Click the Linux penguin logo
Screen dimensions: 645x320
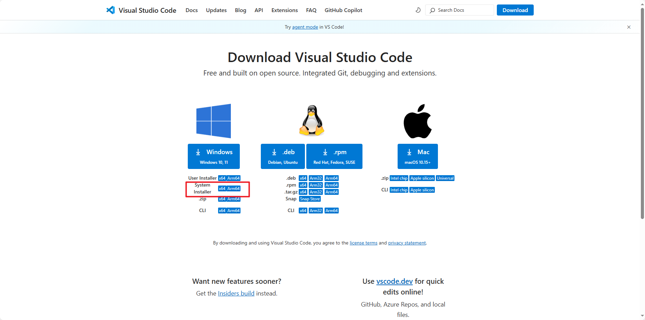tap(312, 120)
